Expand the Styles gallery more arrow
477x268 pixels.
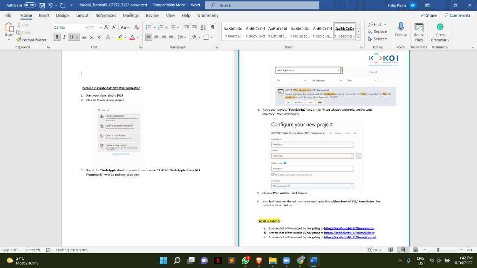click(359, 37)
